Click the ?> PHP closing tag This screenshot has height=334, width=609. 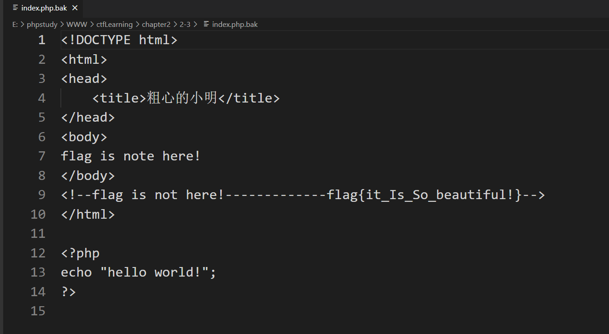(69, 292)
